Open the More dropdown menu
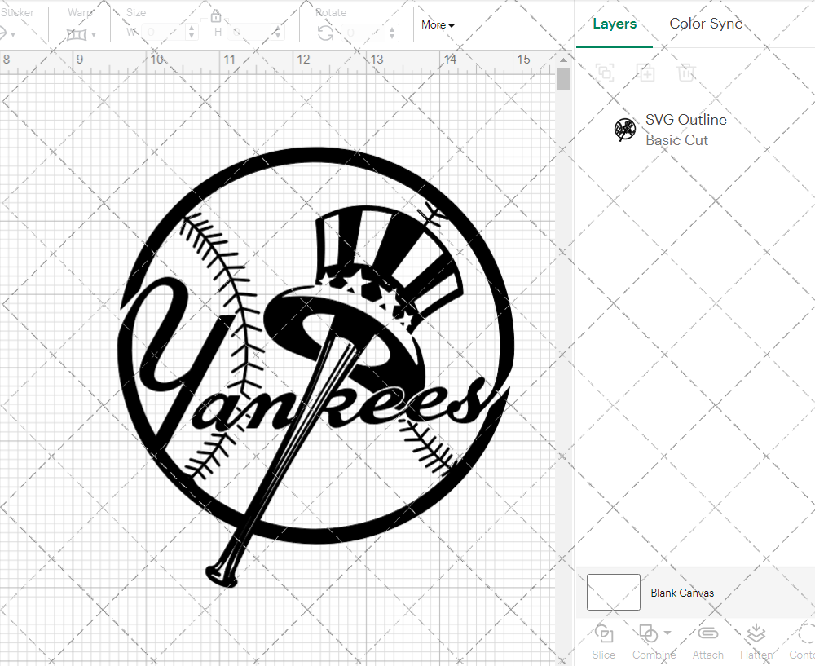Image resolution: width=815 pixels, height=666 pixels. (438, 25)
